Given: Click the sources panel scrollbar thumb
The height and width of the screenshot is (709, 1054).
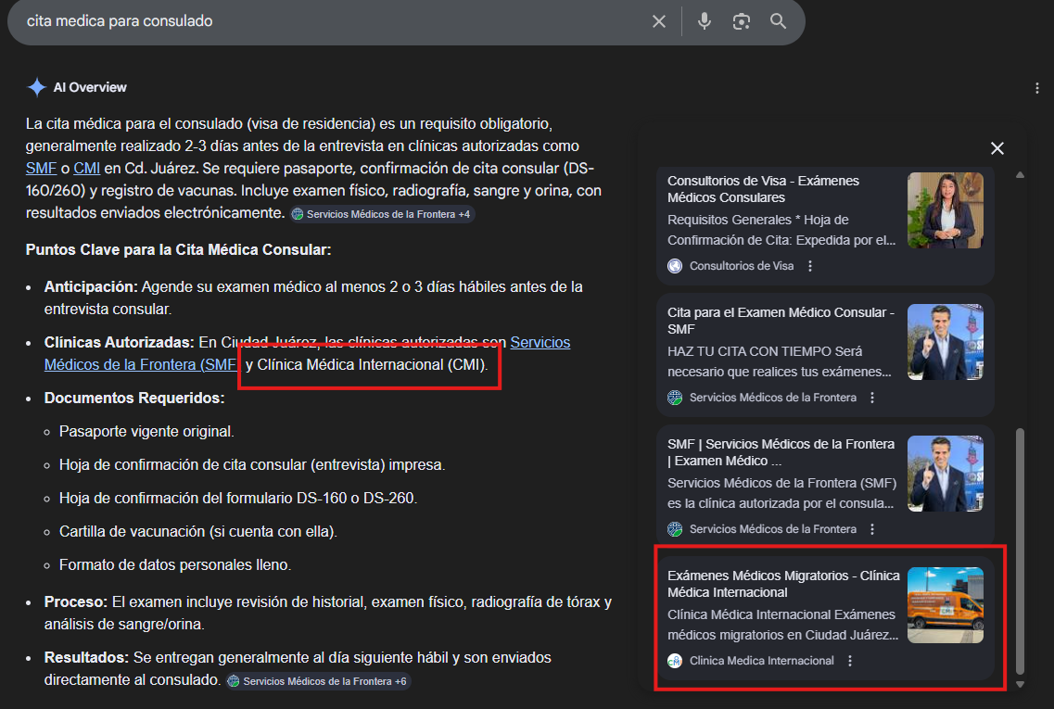Looking at the screenshot, I should (x=1020, y=551).
